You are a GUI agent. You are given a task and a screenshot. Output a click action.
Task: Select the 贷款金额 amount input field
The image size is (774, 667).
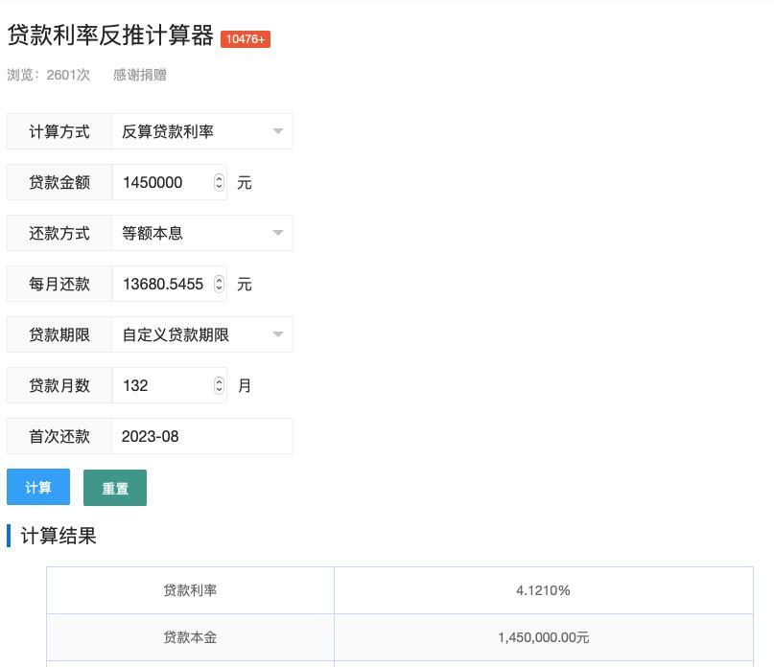tap(163, 182)
